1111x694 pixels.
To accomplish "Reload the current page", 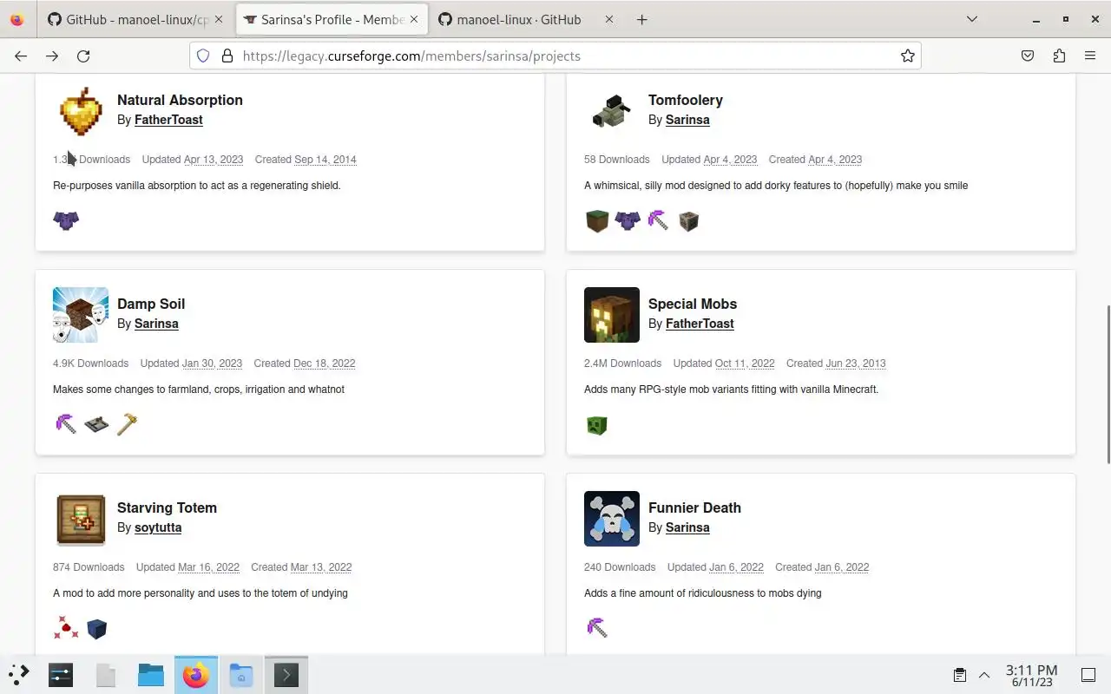I will (x=83, y=56).
